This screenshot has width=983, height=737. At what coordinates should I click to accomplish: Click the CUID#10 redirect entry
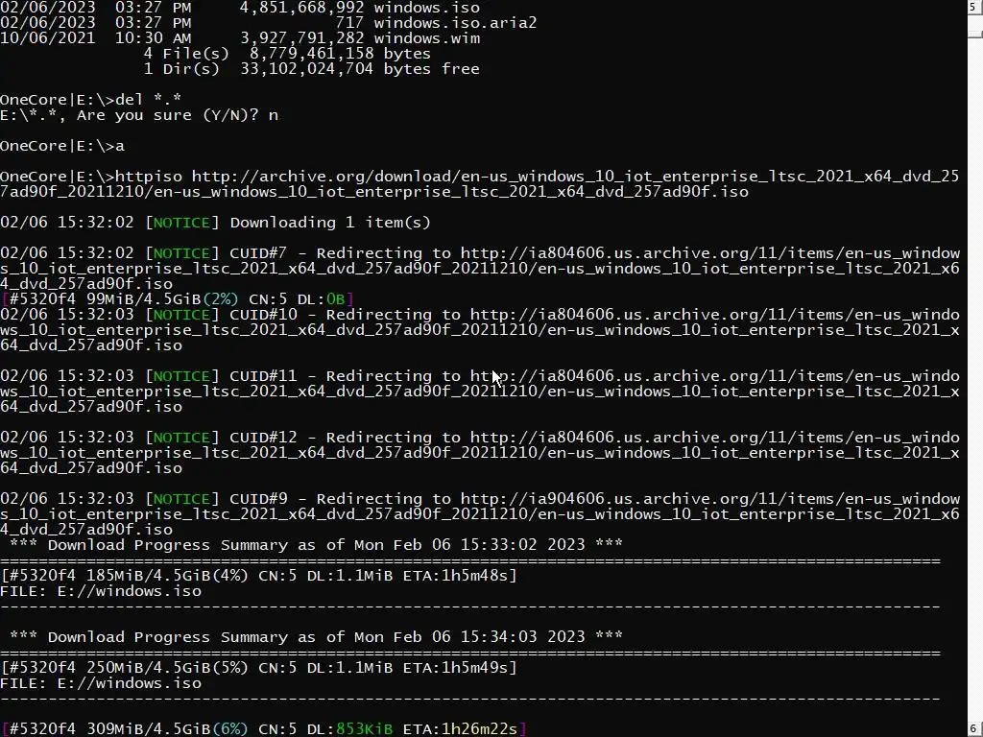[x=480, y=330]
